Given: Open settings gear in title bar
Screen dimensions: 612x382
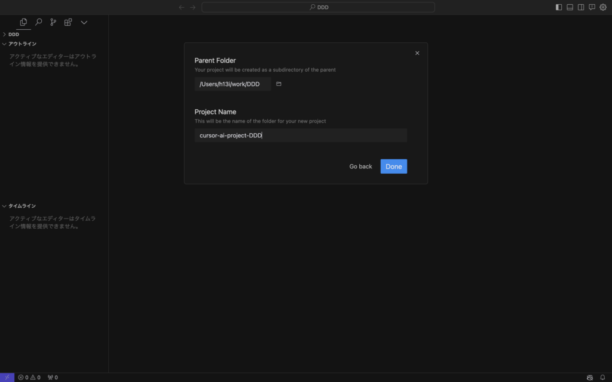Looking at the screenshot, I should [x=603, y=7].
